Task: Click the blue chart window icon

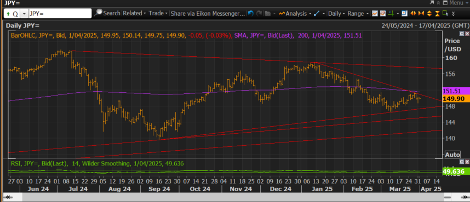Action: point(405,14)
